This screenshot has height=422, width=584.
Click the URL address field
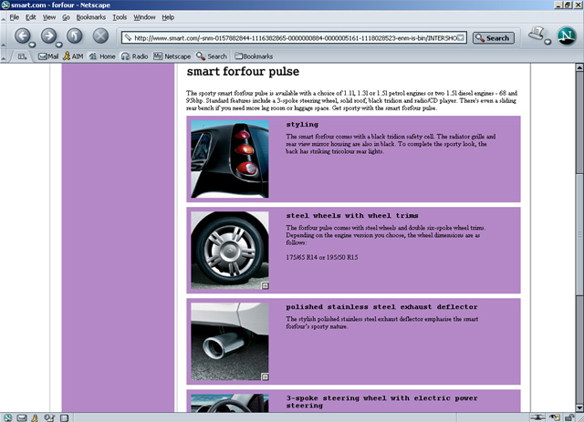tap(297, 38)
